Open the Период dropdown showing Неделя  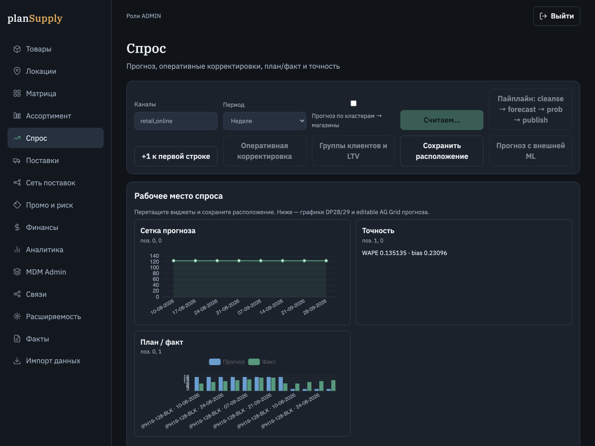(x=264, y=121)
